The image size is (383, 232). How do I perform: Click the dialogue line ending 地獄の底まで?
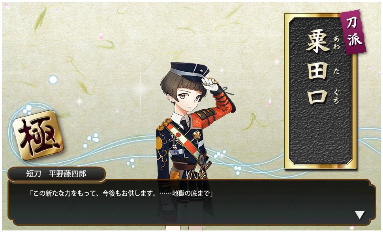pos(121,193)
